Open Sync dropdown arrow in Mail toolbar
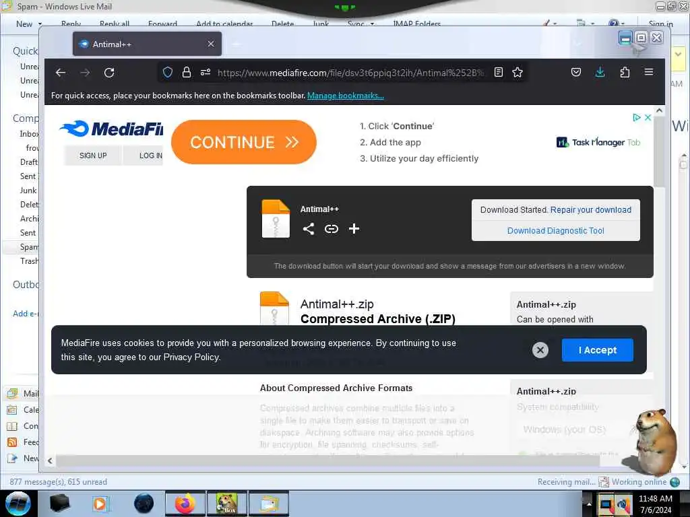Viewport: 690px width, 517px height. [372, 24]
